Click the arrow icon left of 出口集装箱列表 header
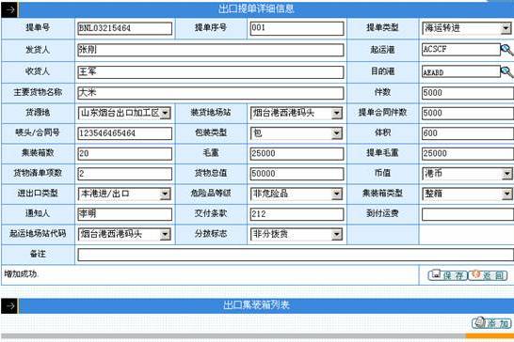This screenshot has height=342, width=514. pyautogui.click(x=9, y=306)
